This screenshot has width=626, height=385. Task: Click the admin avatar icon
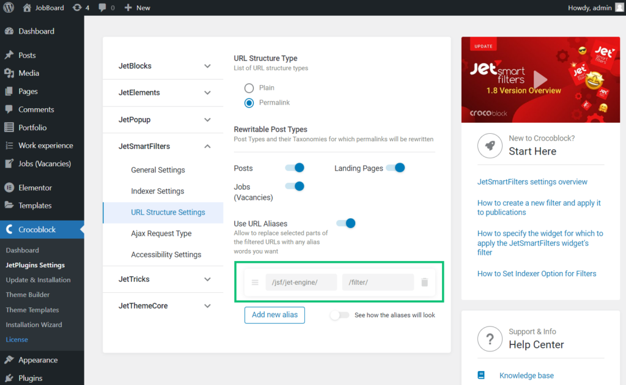(x=620, y=7)
